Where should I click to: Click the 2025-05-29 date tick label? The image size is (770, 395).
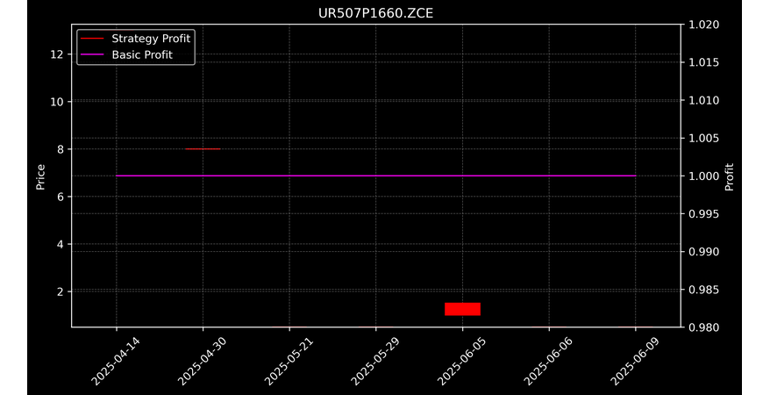375,362
